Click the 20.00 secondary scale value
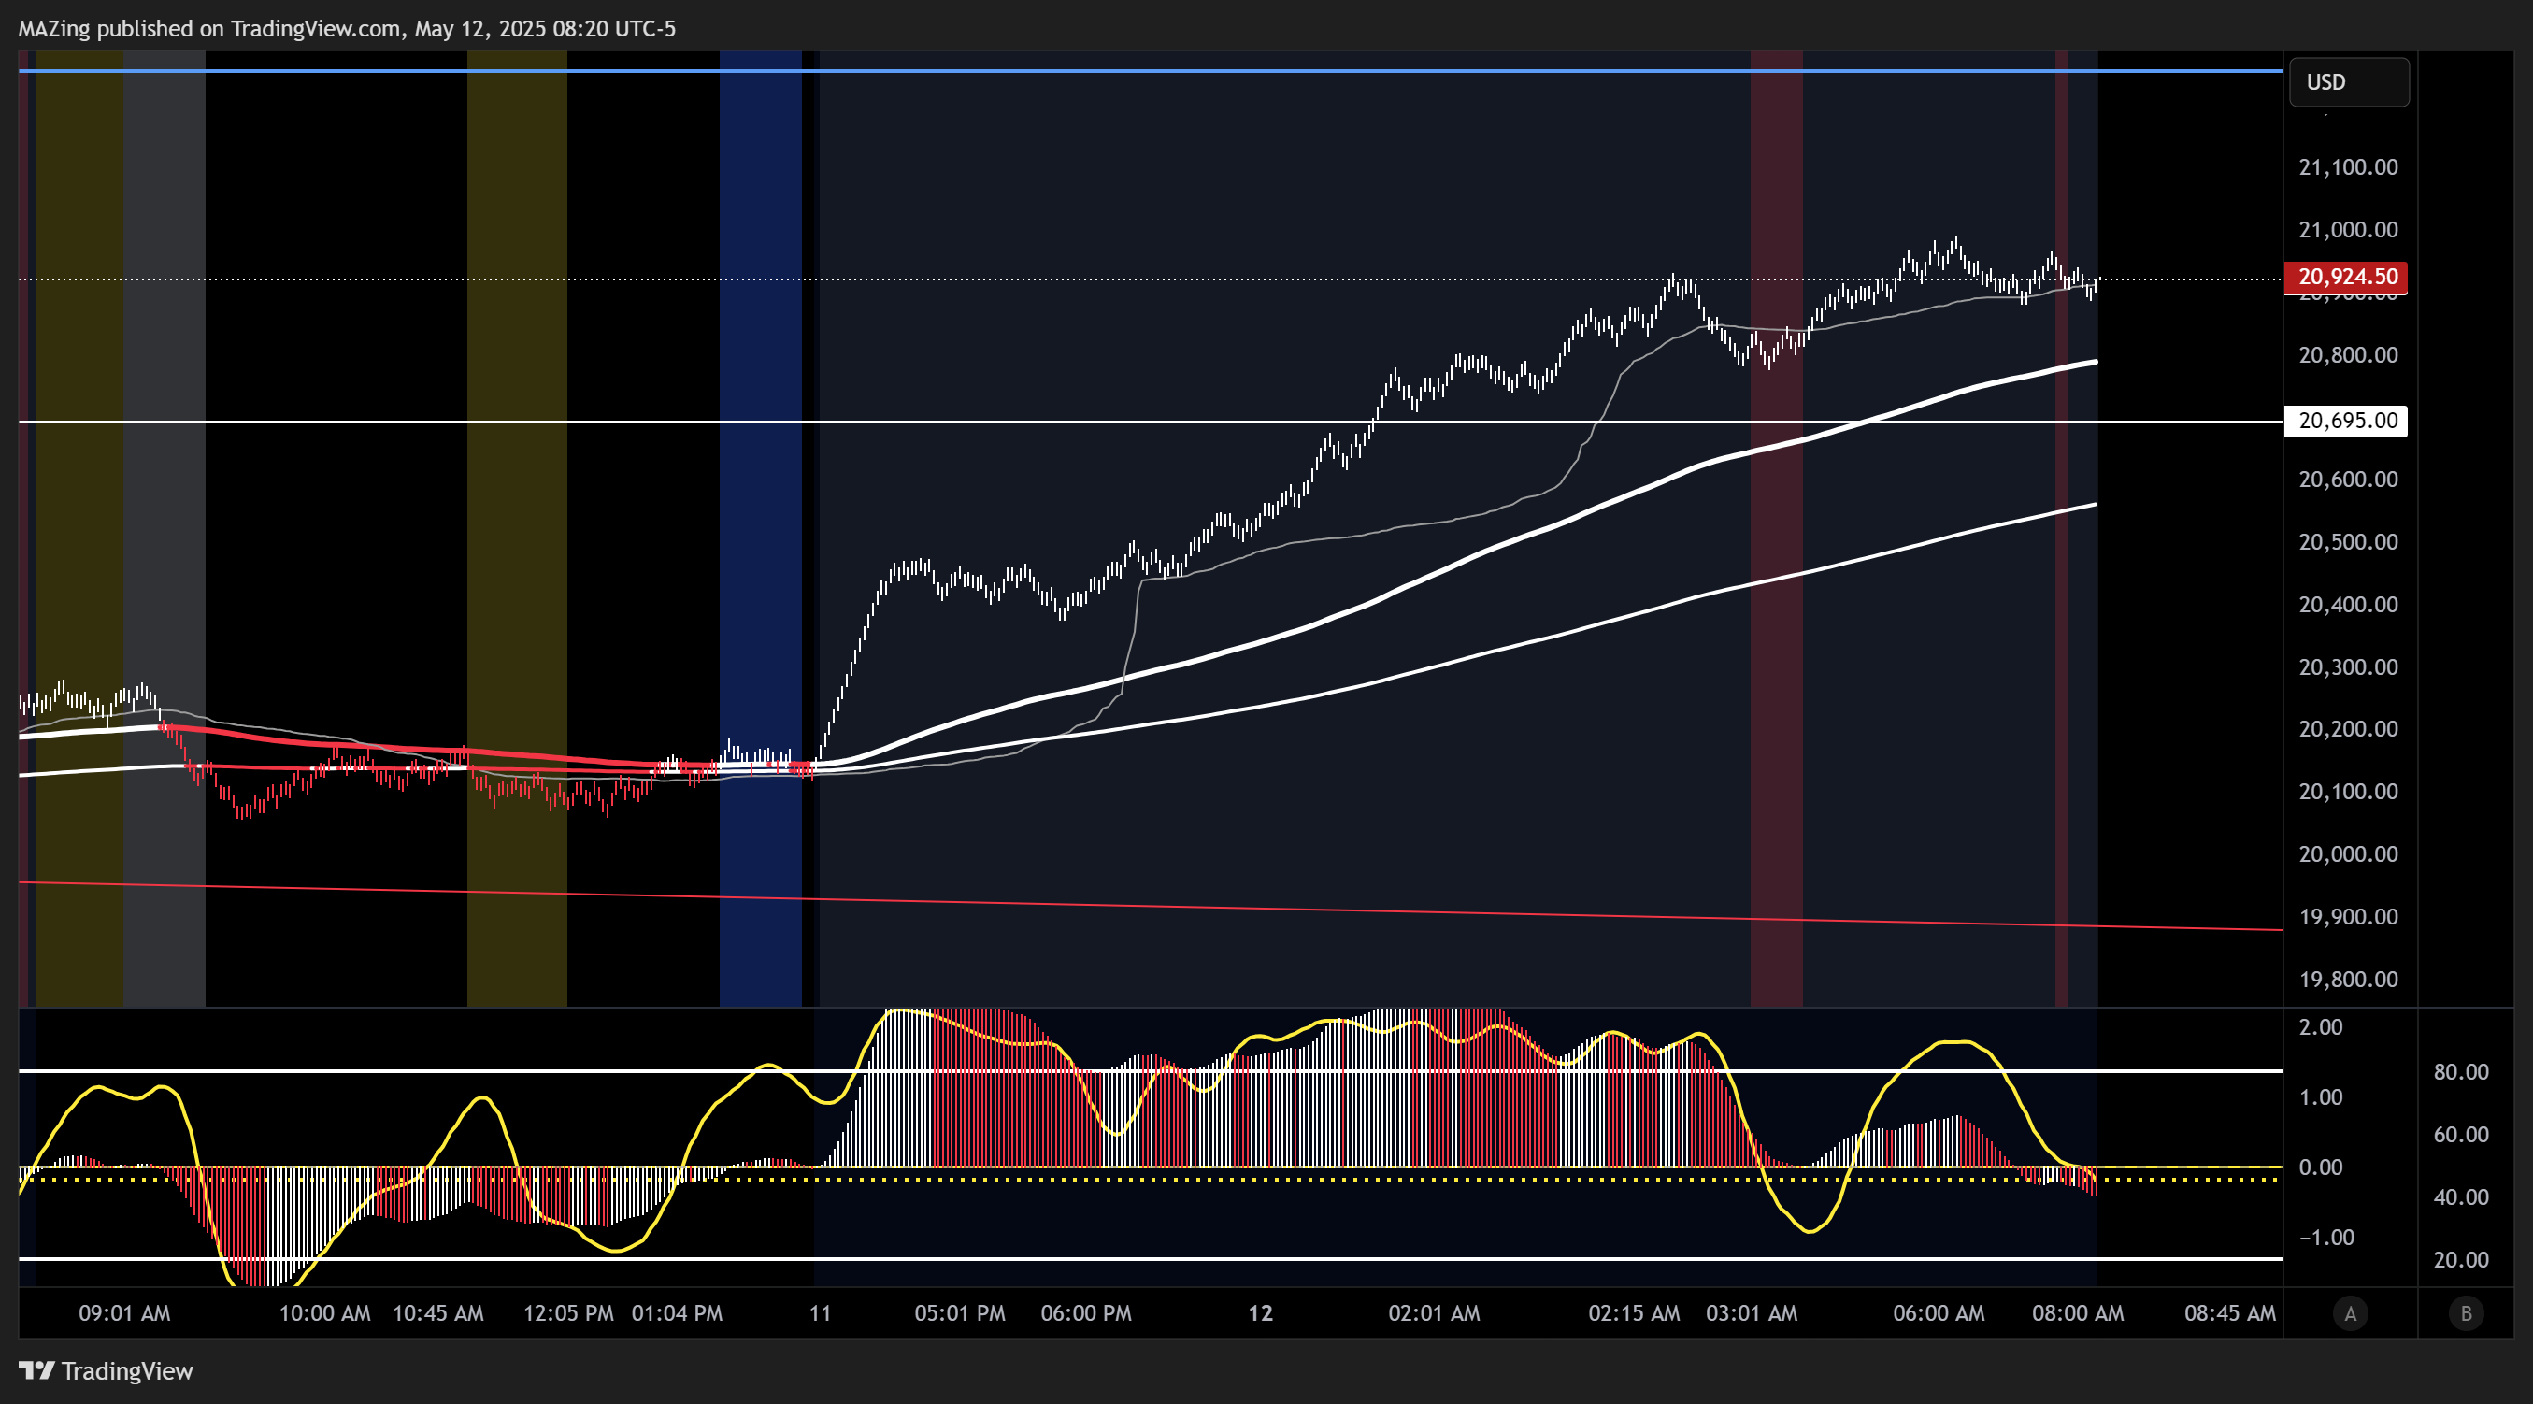2533x1404 pixels. (x=2461, y=1260)
